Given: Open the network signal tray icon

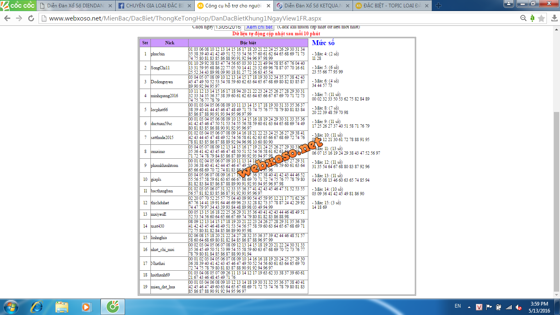Looking at the screenshot, I should click(509, 307).
